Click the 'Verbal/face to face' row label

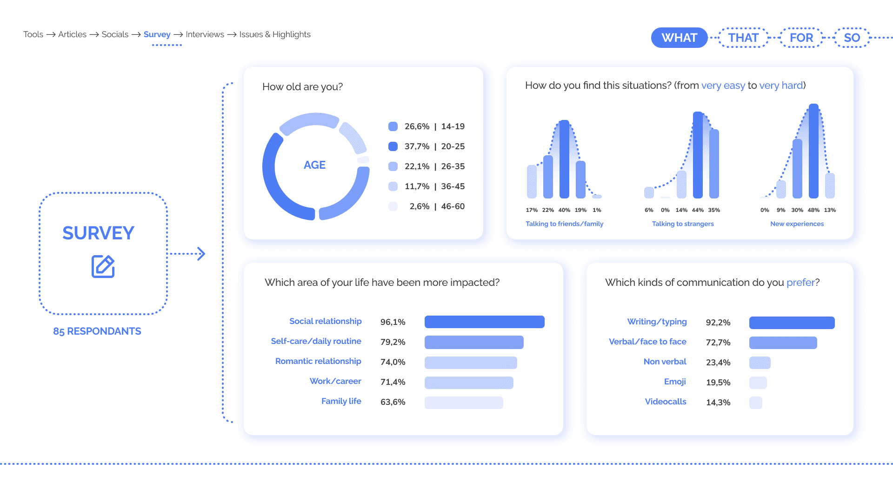coord(647,342)
